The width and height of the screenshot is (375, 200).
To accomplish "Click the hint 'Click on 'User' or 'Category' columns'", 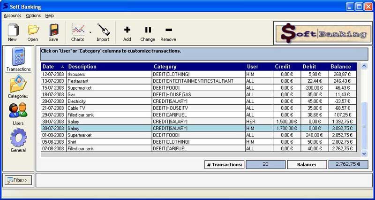I will pos(111,51).
